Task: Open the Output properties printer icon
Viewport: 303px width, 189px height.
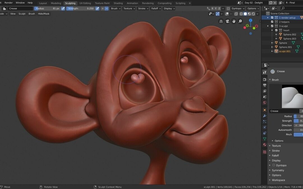Action: tap(265, 85)
